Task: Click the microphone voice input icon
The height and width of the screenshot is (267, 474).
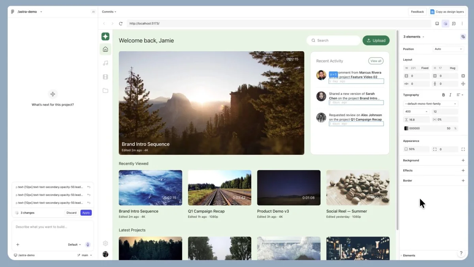Action: tap(88, 244)
